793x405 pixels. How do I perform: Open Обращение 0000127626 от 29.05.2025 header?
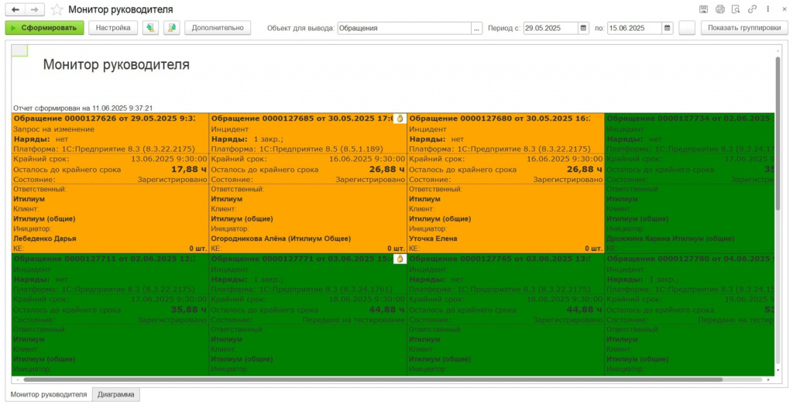(x=104, y=118)
